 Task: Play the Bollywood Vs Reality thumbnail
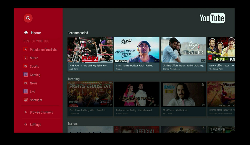tap(137, 94)
